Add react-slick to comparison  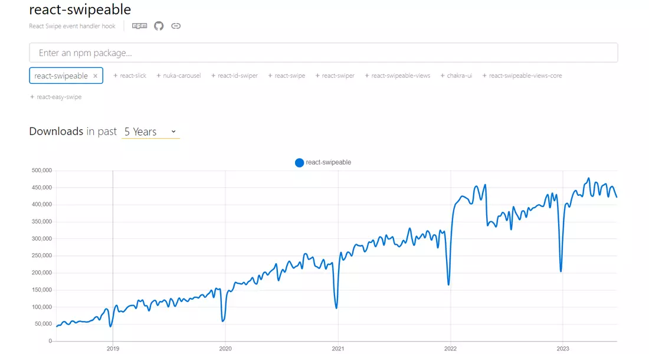[x=130, y=76]
